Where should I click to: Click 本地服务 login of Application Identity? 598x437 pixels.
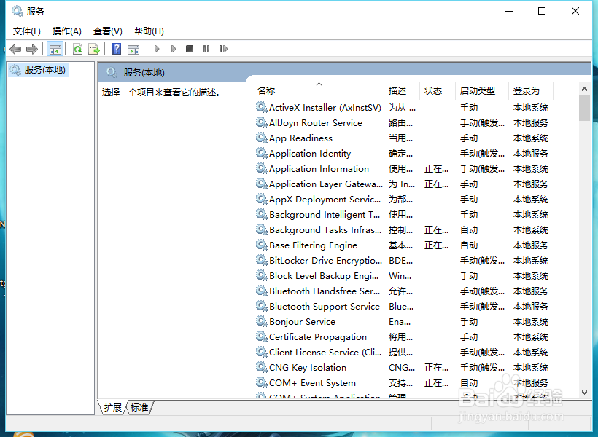pos(530,153)
